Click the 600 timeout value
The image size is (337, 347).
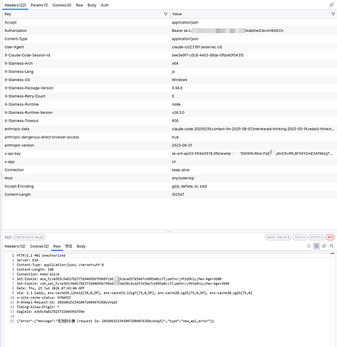tap(175, 121)
